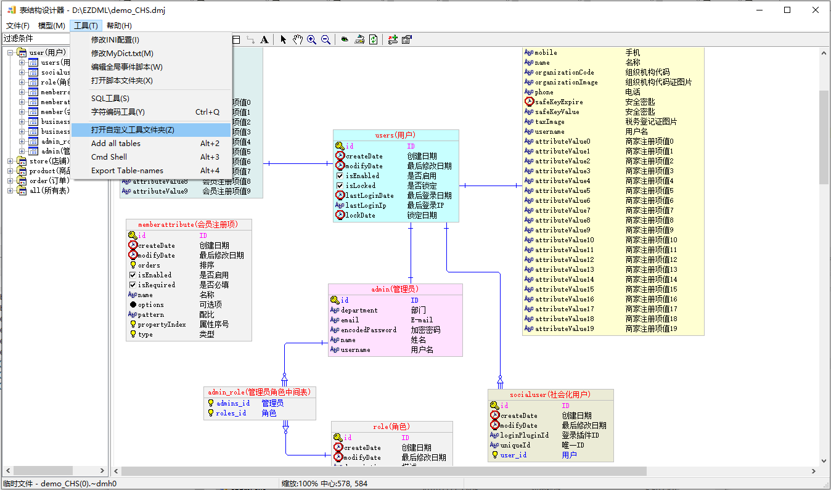The height and width of the screenshot is (490, 831).
Task: Click isEnabled checkbox in memberattribute table
Action: coord(133,275)
